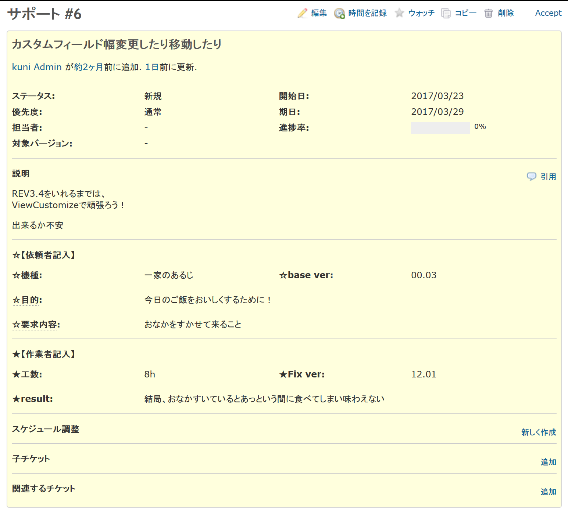Open kuni Admin's profile link

[36, 67]
